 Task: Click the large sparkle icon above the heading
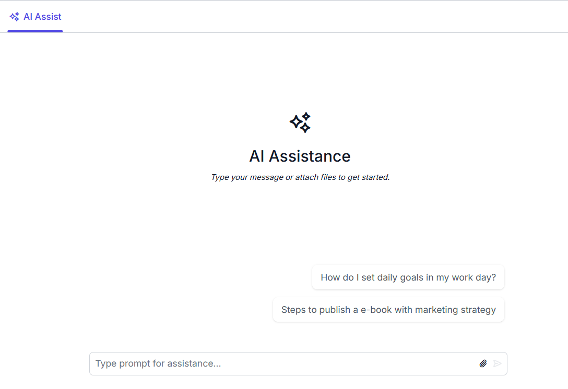(300, 123)
